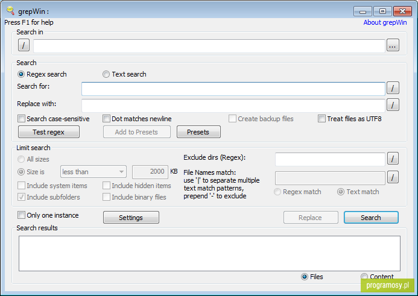Toggle Include system items checkbox
This screenshot has height=296, width=418.
(21, 186)
